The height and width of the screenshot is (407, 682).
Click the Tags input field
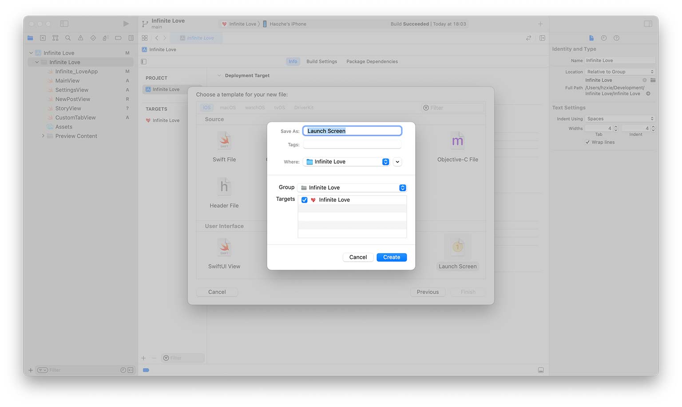coord(352,145)
